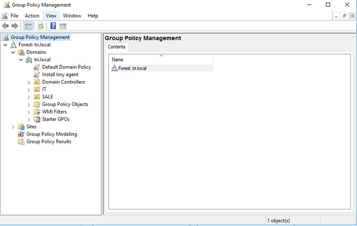Click the Group Policy Objects folder icon
Screen dimensions: 357x226
point(37,104)
